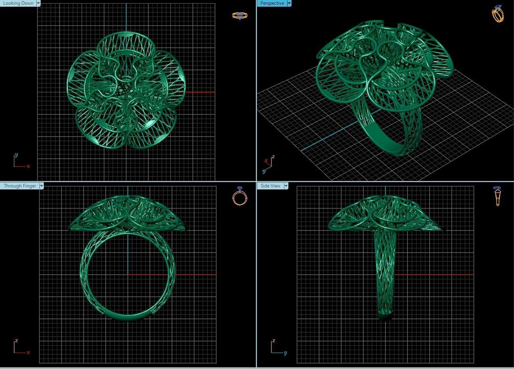Select the Side View viewport label
This screenshot has height=369, width=514.
click(271, 186)
